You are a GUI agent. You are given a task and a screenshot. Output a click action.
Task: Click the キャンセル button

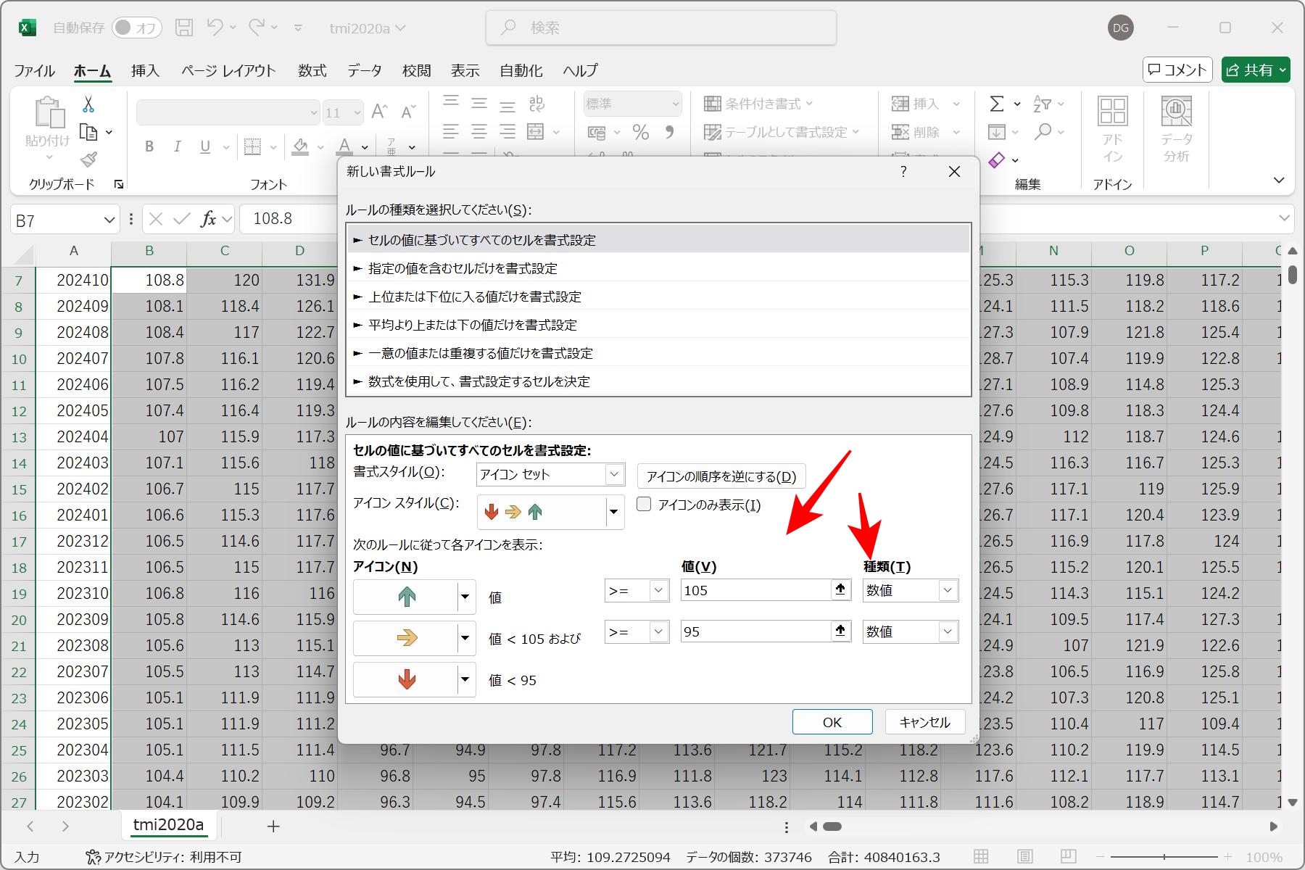925,722
